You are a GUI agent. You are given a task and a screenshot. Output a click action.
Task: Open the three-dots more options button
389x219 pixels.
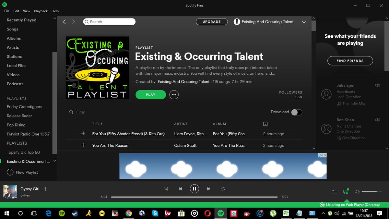(x=174, y=95)
